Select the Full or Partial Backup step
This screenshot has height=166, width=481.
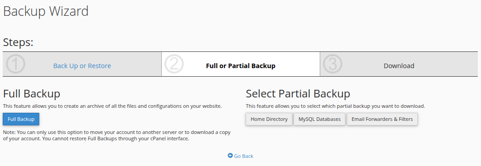tap(240, 66)
